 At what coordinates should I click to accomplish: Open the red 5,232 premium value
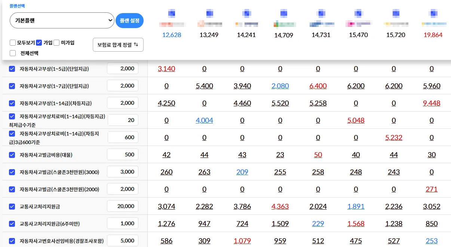pos(394,138)
